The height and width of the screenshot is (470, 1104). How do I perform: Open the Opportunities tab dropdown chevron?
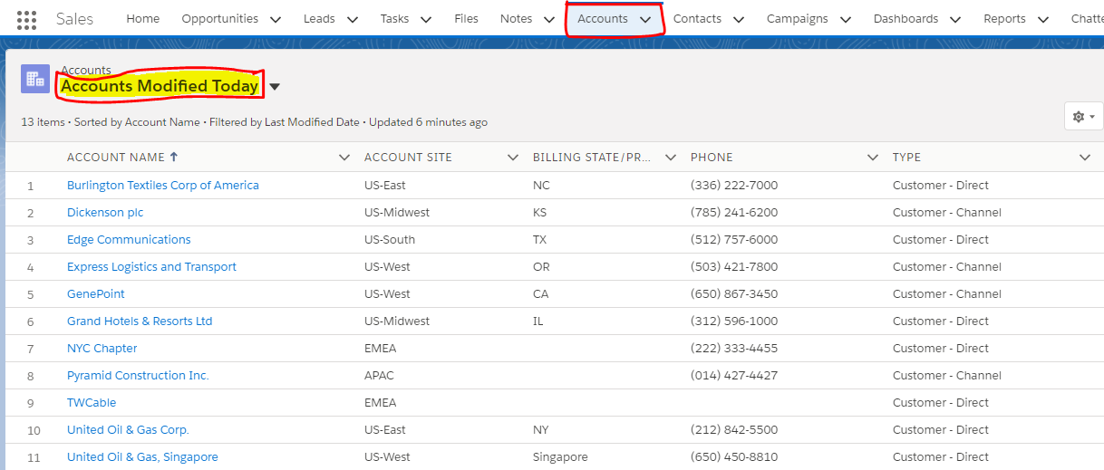(276, 19)
